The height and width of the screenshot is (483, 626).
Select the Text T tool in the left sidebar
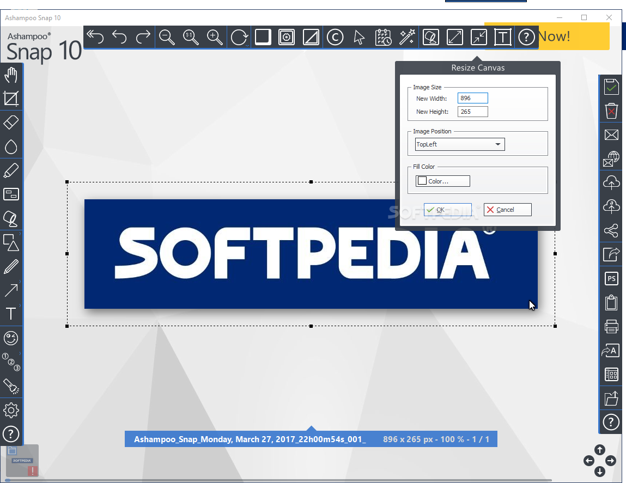[11, 314]
